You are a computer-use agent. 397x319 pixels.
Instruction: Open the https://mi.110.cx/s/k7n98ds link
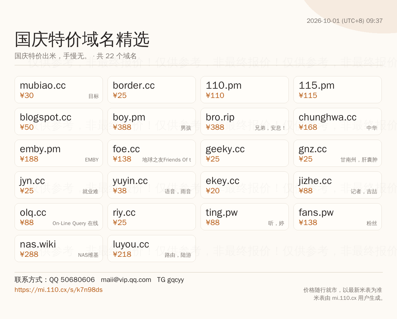[x=59, y=290]
